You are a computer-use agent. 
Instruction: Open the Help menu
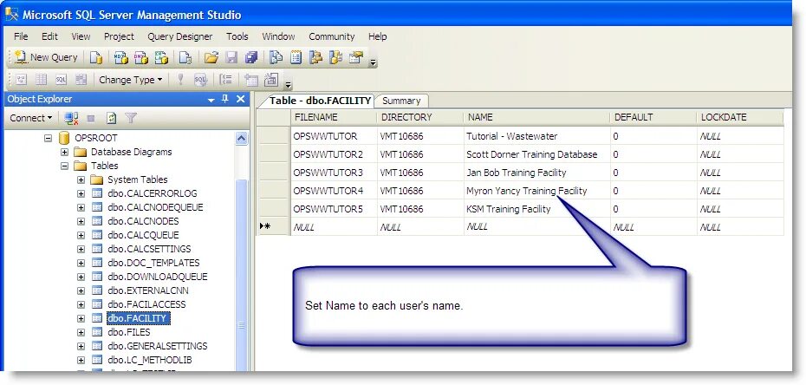(377, 36)
